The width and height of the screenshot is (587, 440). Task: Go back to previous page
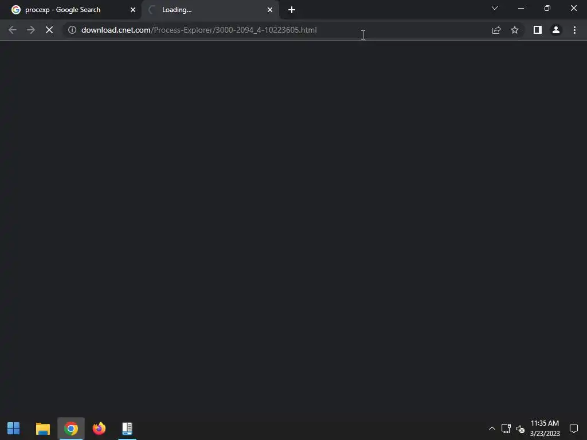pyautogui.click(x=13, y=30)
